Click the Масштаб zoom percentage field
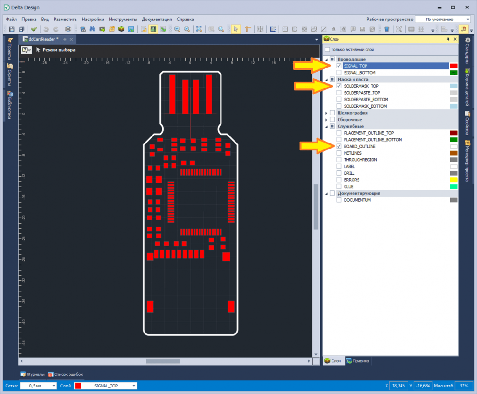 [x=464, y=386]
